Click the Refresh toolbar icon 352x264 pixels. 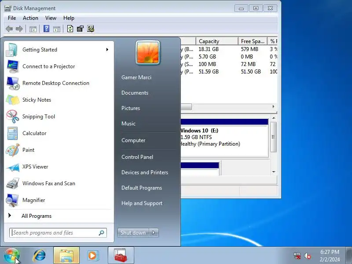(70, 29)
